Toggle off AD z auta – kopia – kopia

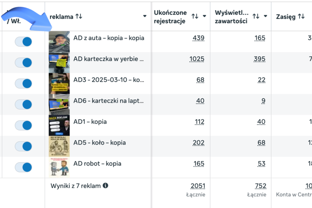click(23, 42)
